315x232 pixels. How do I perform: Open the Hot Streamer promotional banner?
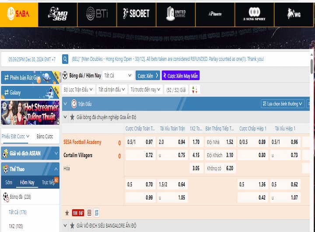[x=30, y=112]
